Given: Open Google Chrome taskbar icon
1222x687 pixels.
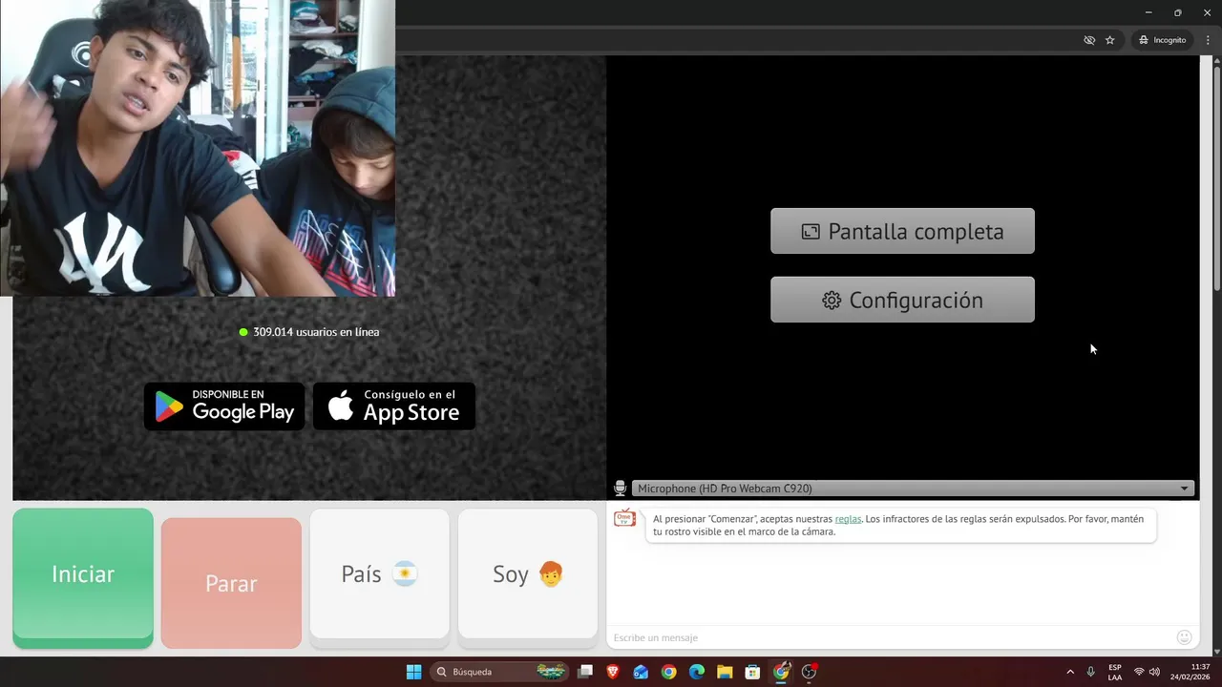Looking at the screenshot, I should pos(668,672).
